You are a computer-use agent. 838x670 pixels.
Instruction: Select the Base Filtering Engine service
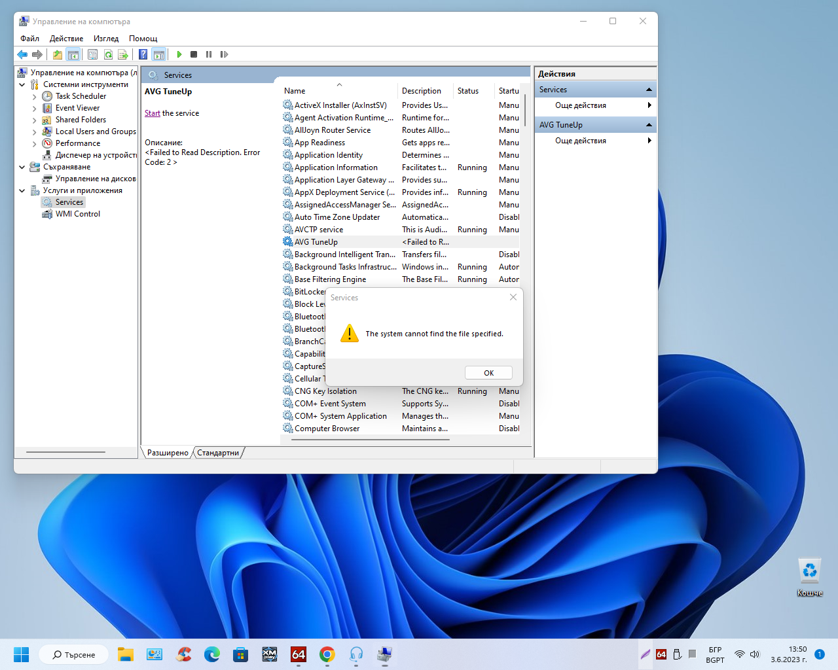401,279
